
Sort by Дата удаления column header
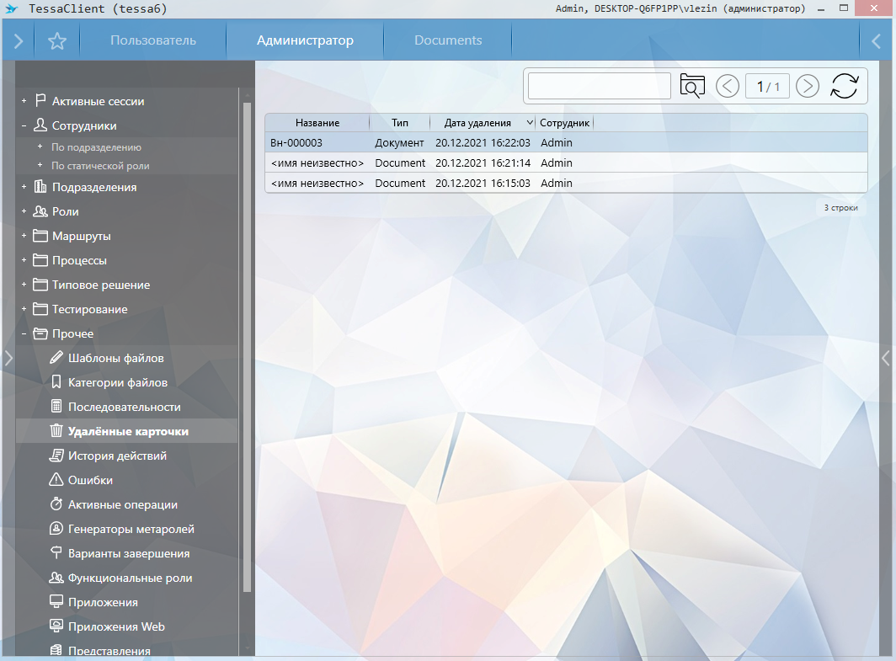coord(477,123)
